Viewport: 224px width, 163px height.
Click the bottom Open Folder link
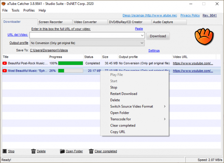pyautogui.click(x=74, y=151)
